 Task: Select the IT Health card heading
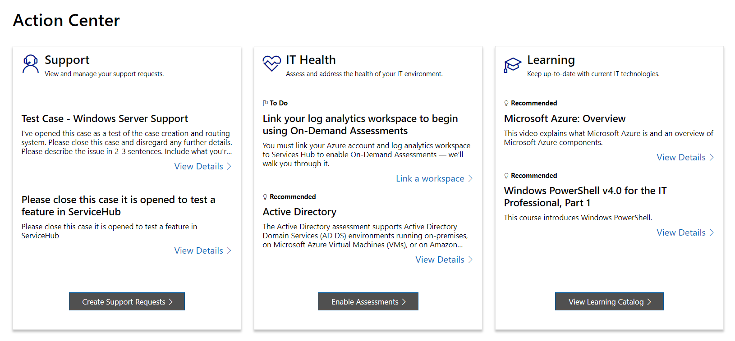coord(311,60)
